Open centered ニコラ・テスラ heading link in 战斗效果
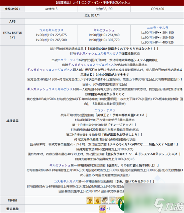This screenshot has height=213, width=184. (x=105, y=110)
